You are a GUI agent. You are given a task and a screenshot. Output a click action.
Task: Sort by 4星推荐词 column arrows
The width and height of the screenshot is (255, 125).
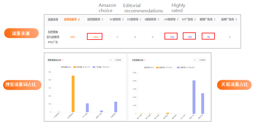click(x=158, y=19)
